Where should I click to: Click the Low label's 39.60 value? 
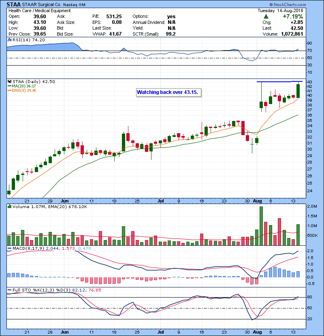tap(40, 28)
